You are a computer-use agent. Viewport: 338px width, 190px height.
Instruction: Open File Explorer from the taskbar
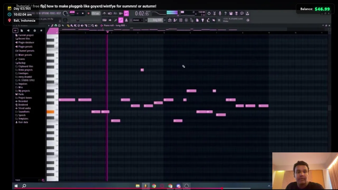coord(138,186)
